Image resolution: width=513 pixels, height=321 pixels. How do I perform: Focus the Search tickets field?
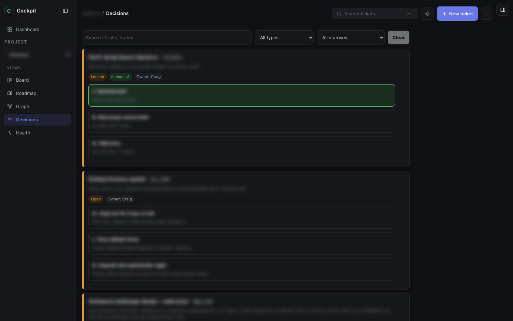(375, 14)
